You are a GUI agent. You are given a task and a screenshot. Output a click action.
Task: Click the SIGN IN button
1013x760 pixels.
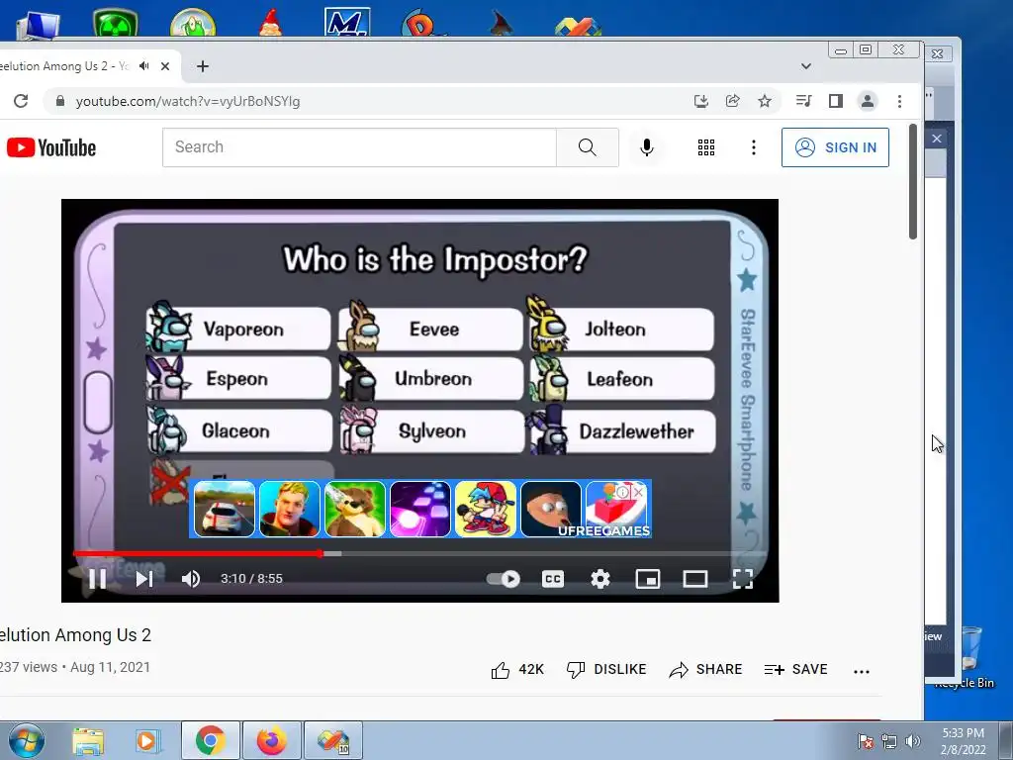point(835,147)
